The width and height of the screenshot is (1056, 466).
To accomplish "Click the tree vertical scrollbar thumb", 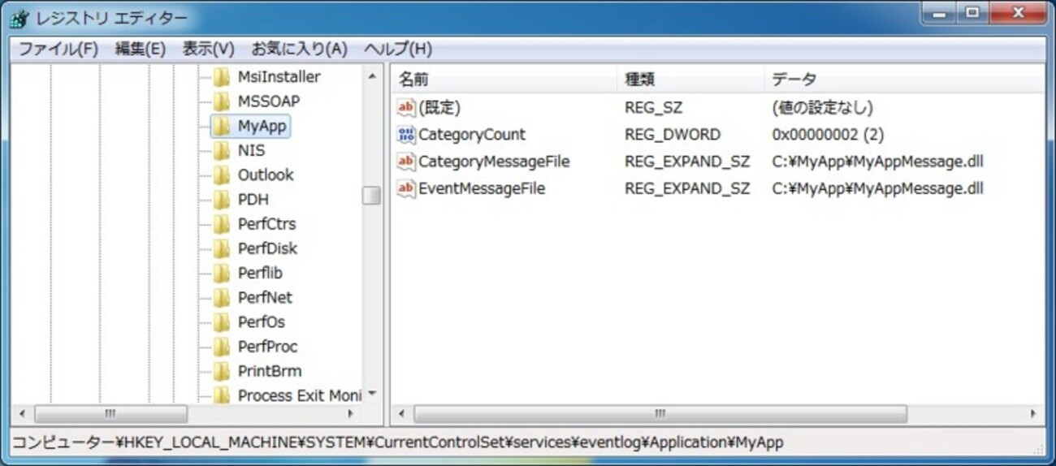I will (372, 196).
